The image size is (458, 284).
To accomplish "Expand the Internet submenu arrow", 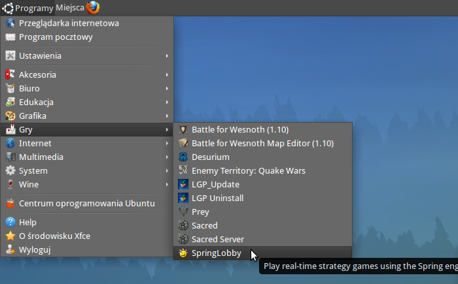I will 167,143.
